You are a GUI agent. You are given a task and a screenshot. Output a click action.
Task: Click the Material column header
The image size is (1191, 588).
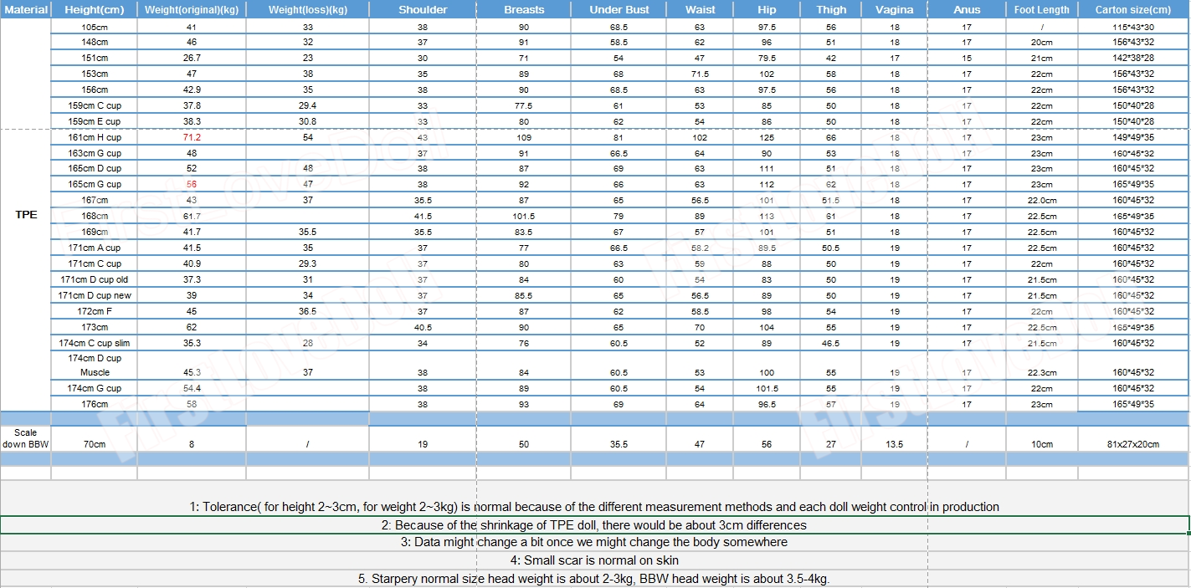(25, 10)
